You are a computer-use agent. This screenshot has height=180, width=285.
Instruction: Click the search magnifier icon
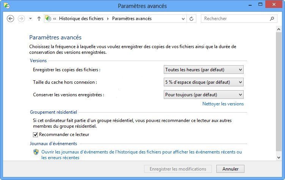(272, 19)
